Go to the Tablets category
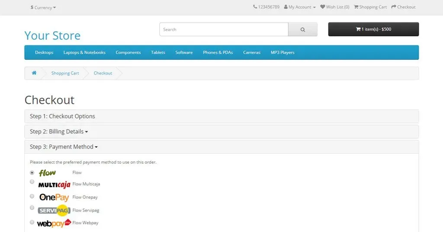Image resolution: width=443 pixels, height=232 pixels. pos(158,52)
